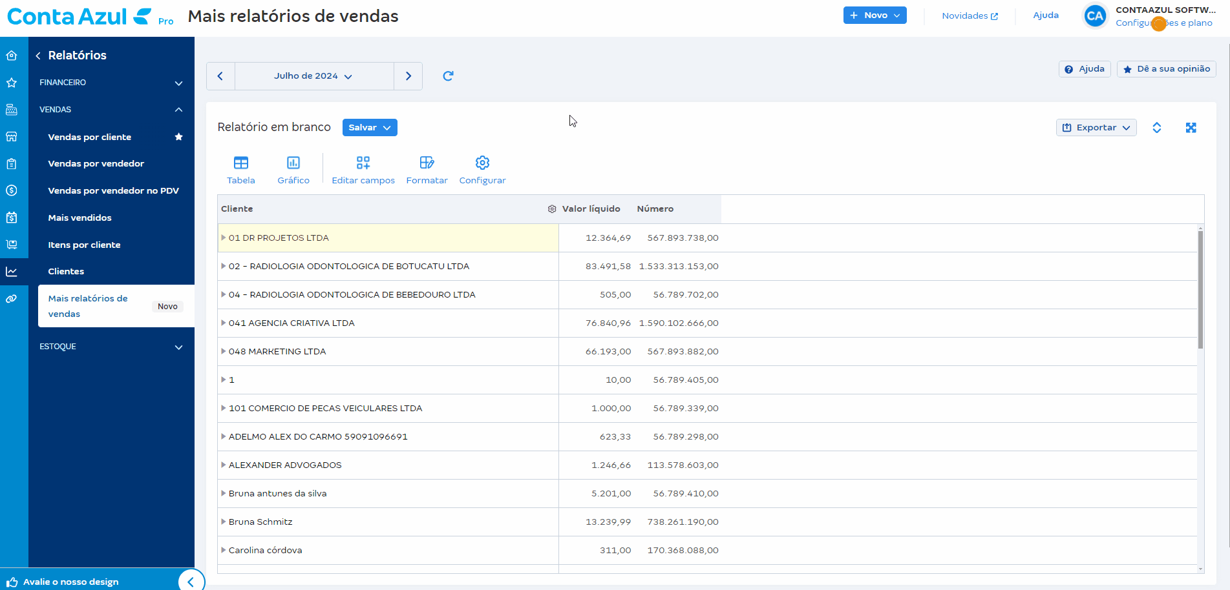
Task: Switch to Tabela view
Action: [x=241, y=170]
